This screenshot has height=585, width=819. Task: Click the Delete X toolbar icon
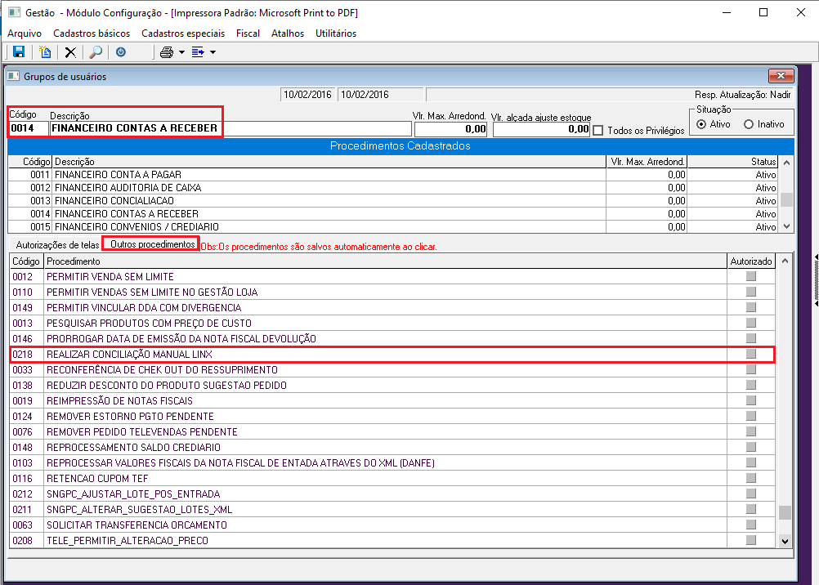(70, 52)
